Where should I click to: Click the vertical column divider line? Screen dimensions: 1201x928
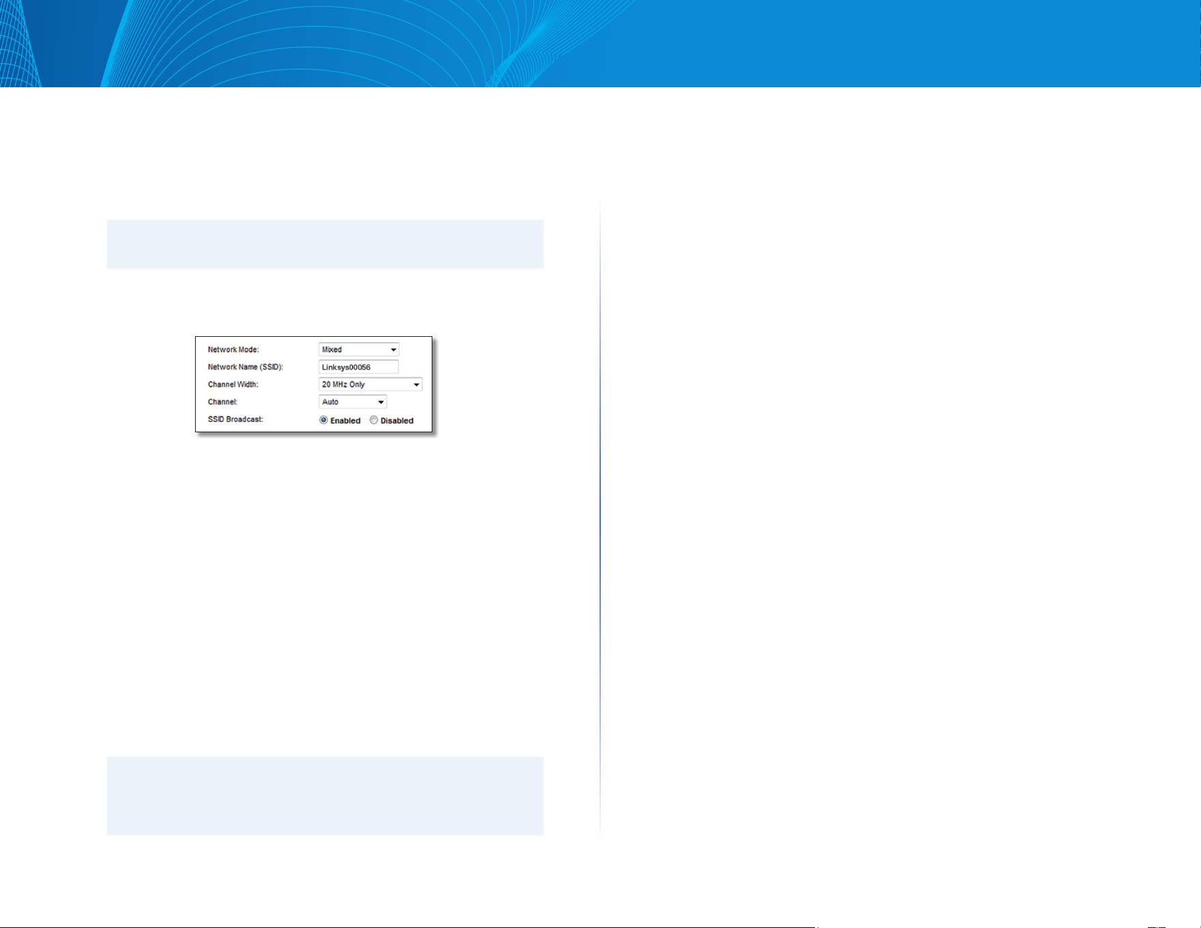(x=600, y=520)
